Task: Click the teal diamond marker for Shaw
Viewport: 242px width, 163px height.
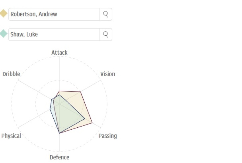Action: click(3, 34)
